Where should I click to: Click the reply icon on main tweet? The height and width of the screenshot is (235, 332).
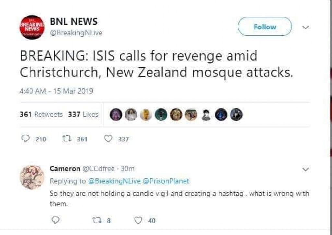click(x=25, y=139)
